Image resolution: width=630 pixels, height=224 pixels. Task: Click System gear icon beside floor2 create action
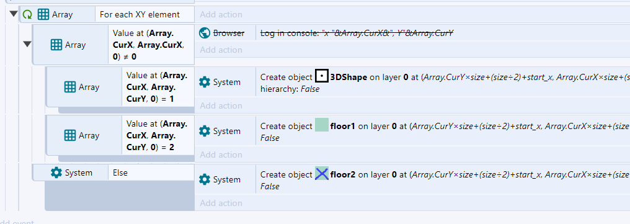(205, 179)
